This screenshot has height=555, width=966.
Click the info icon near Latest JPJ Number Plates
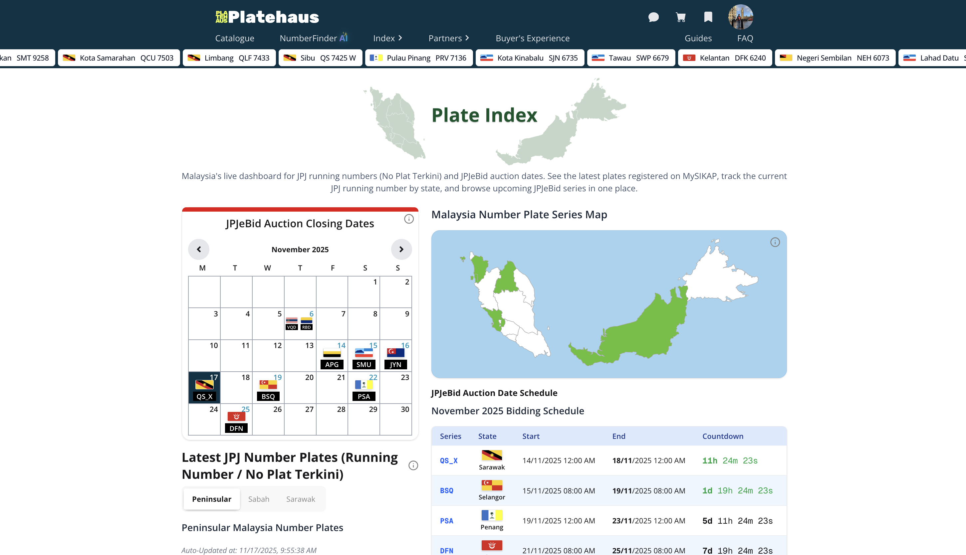click(x=413, y=465)
